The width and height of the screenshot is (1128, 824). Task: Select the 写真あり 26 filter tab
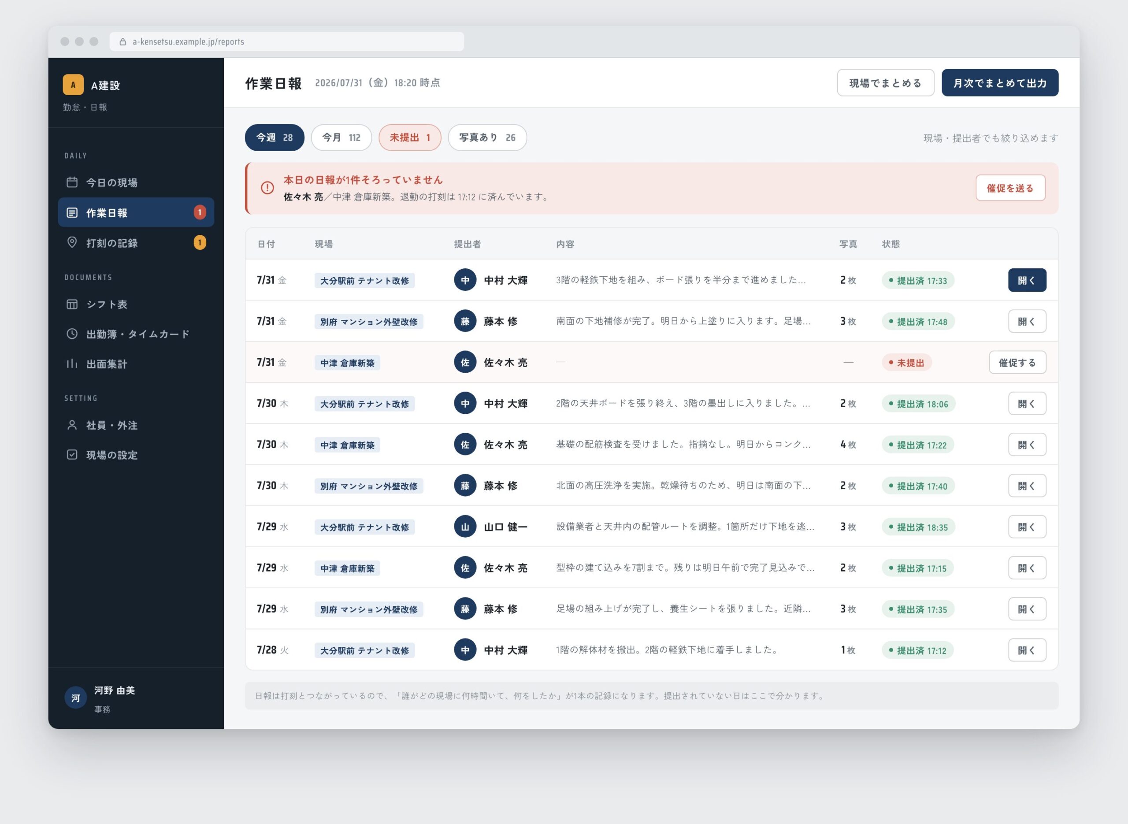487,137
